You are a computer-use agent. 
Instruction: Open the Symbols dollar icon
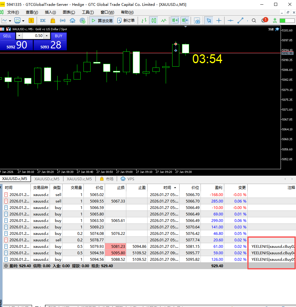point(31,21)
